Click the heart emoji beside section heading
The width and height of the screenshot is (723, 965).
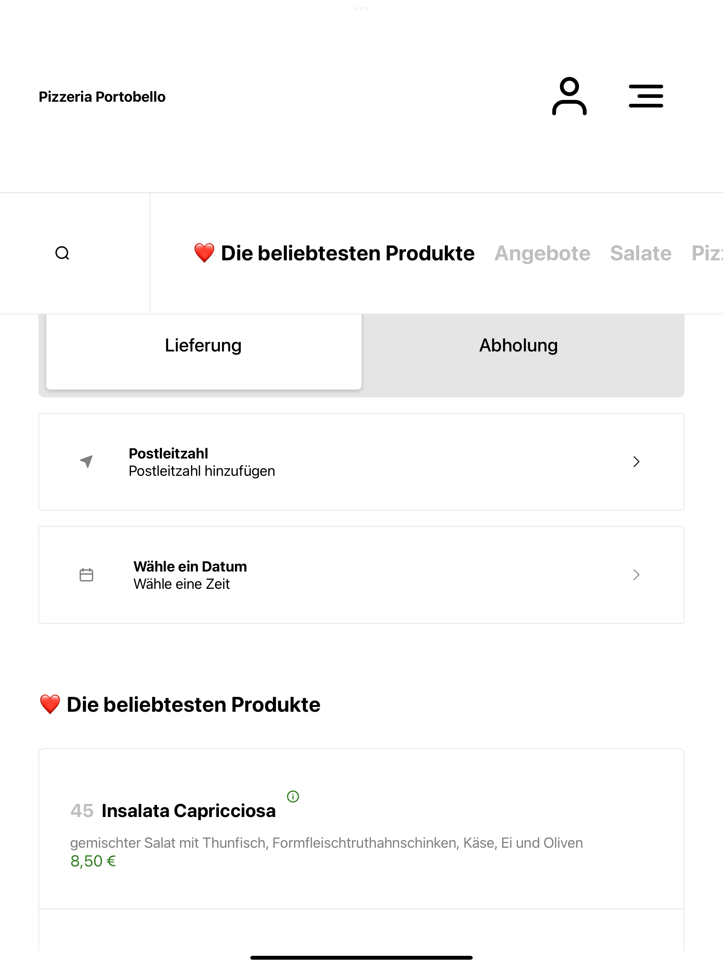click(x=50, y=705)
